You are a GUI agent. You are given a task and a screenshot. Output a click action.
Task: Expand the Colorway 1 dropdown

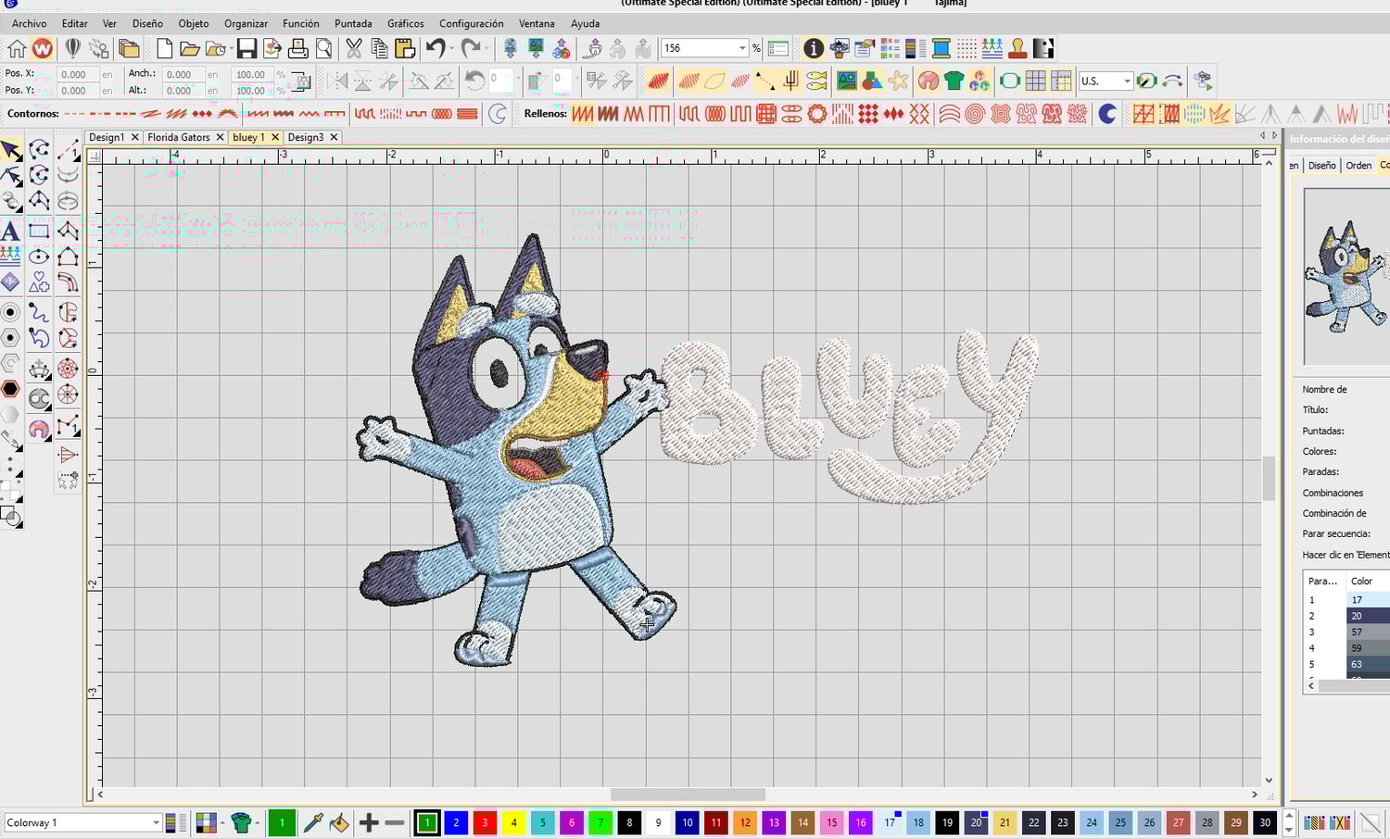click(156, 822)
